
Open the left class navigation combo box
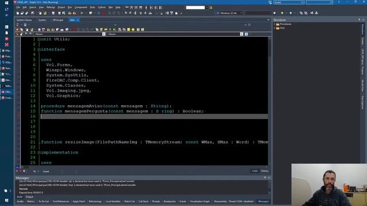click(x=69, y=34)
